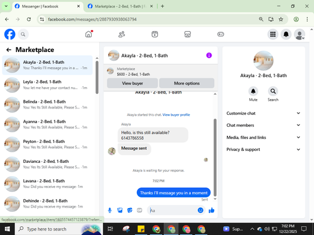Mute this conversation with the bell icon
Screen dimensions: 314x235
[253, 91]
